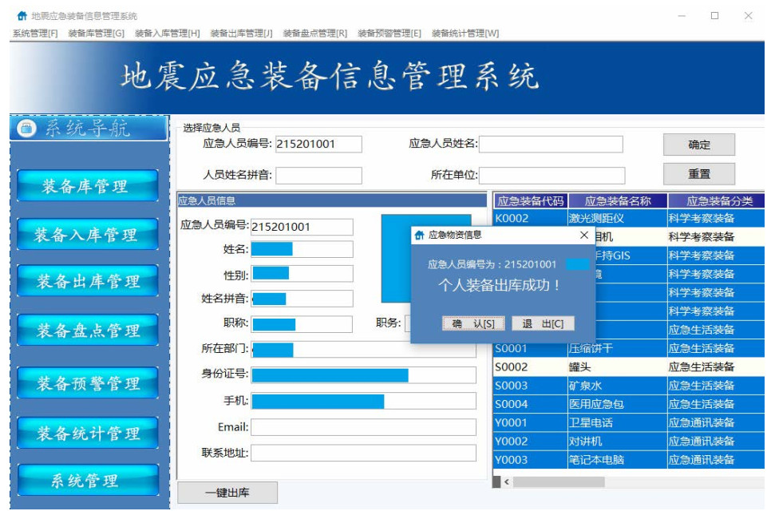
Task: Click the table's horizontal scrollbar left arrow
Action: [x=505, y=481]
